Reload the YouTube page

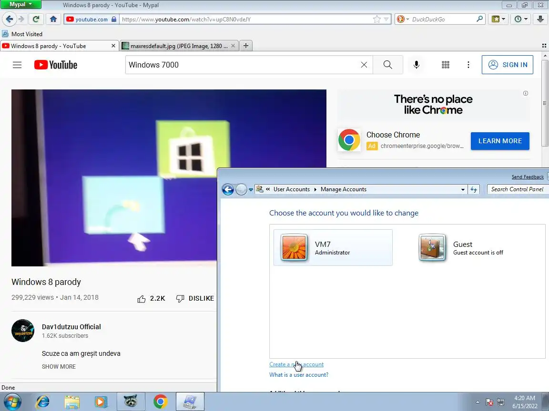coord(36,19)
